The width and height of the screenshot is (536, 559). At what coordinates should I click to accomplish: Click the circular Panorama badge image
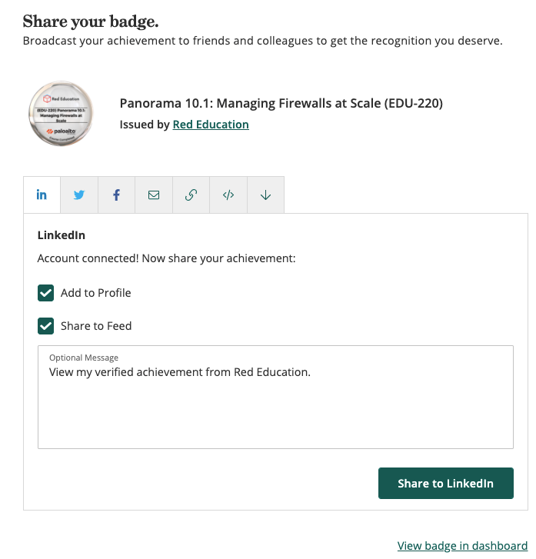[61, 114]
